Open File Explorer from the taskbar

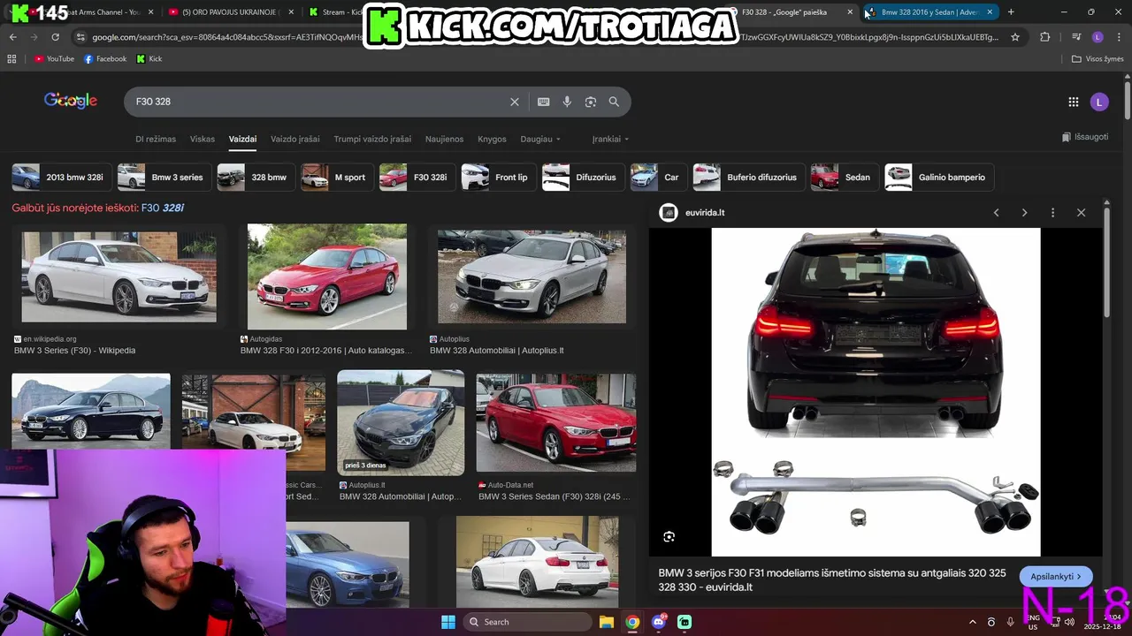(x=607, y=622)
